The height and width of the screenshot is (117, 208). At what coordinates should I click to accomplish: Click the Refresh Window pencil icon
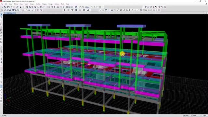(17, 7)
